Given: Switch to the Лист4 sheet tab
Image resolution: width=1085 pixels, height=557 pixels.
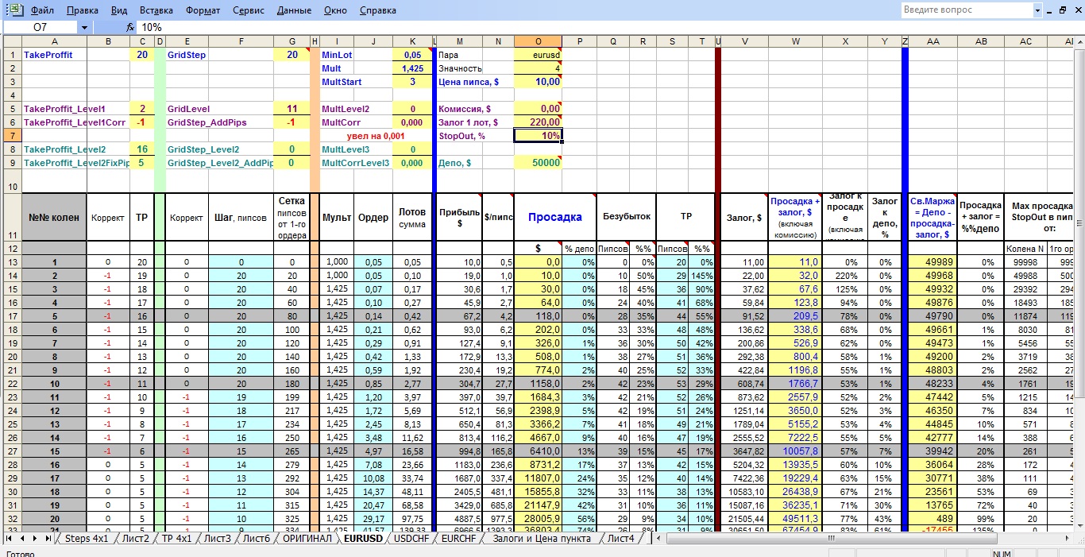Looking at the screenshot, I should 621,539.
